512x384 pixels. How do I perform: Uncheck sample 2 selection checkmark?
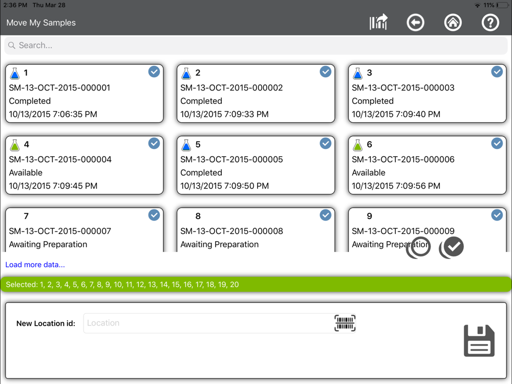coord(326,72)
